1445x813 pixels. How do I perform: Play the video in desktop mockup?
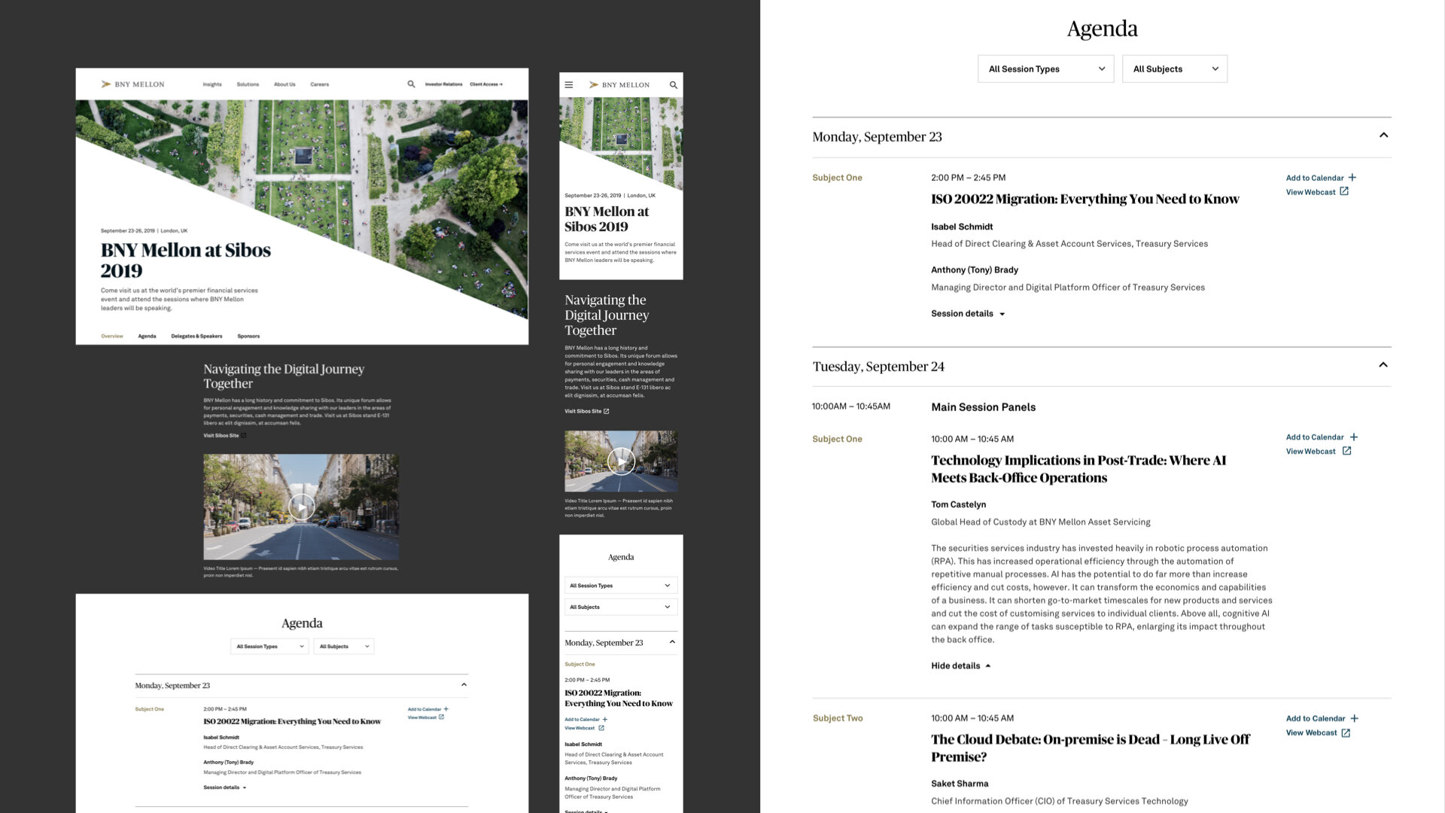pos(301,507)
